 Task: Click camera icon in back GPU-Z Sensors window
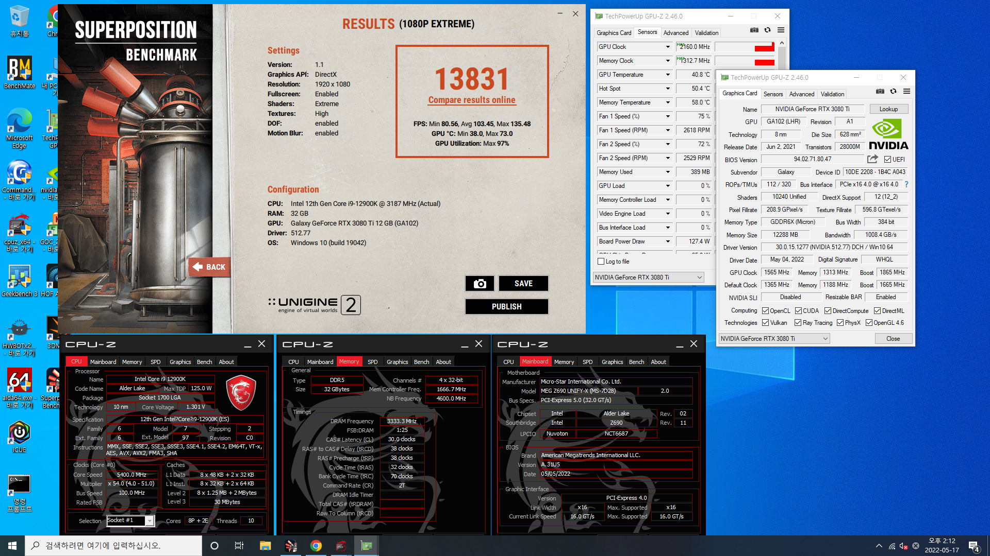click(754, 30)
